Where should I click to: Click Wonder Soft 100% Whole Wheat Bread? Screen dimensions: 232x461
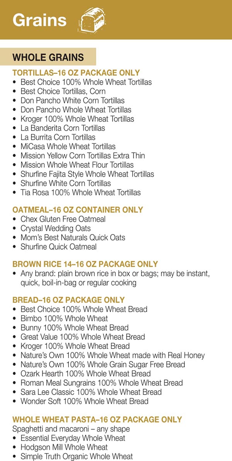click(84, 401)
